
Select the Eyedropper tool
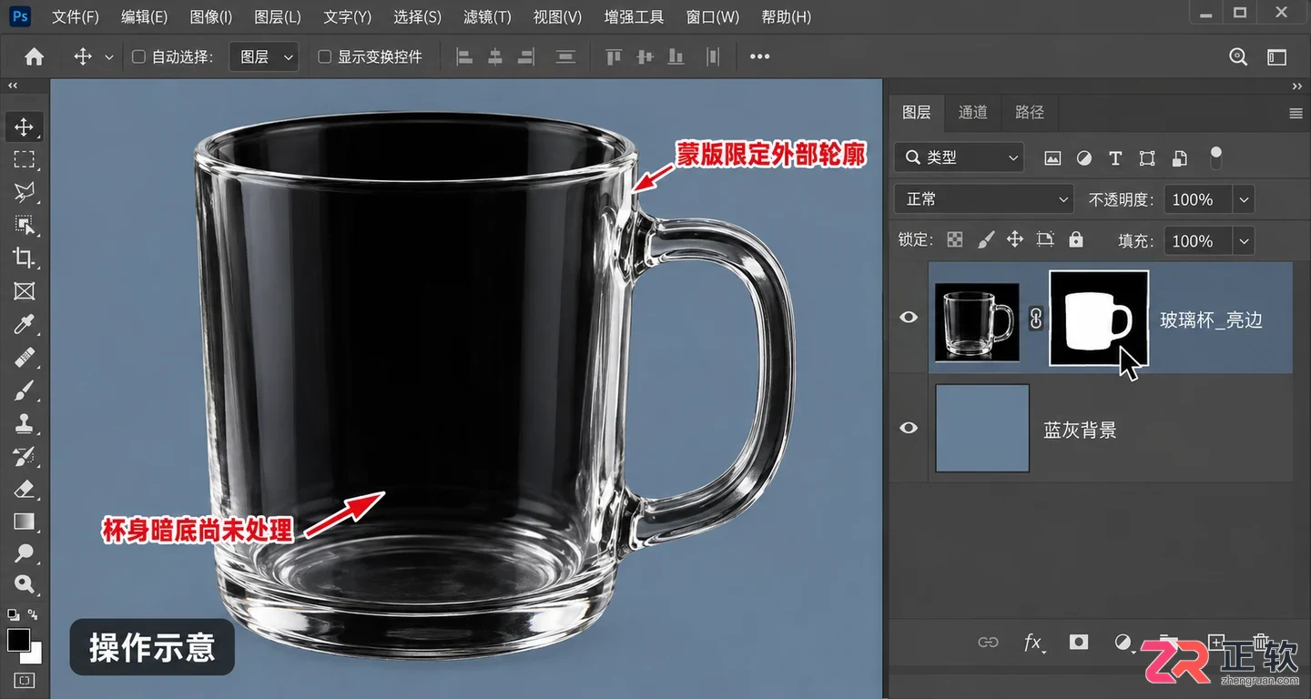coord(25,324)
